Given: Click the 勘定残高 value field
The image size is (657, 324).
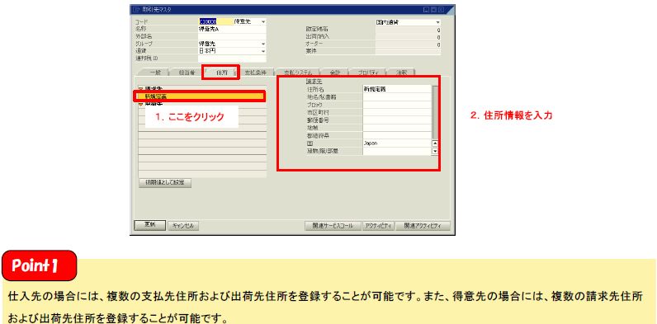Looking at the screenshot, I should point(408,30).
